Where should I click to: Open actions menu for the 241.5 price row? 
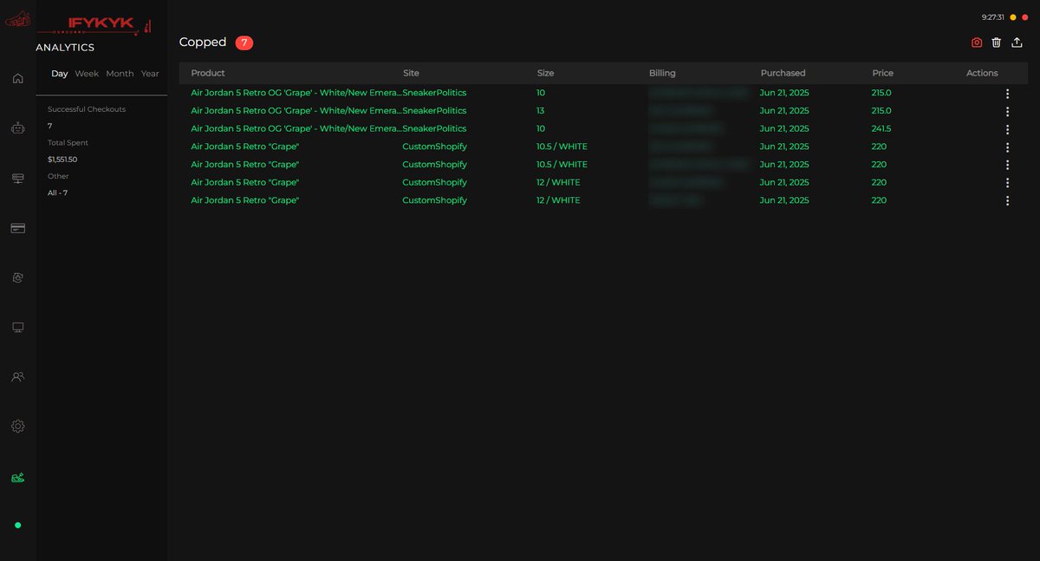(1007, 129)
